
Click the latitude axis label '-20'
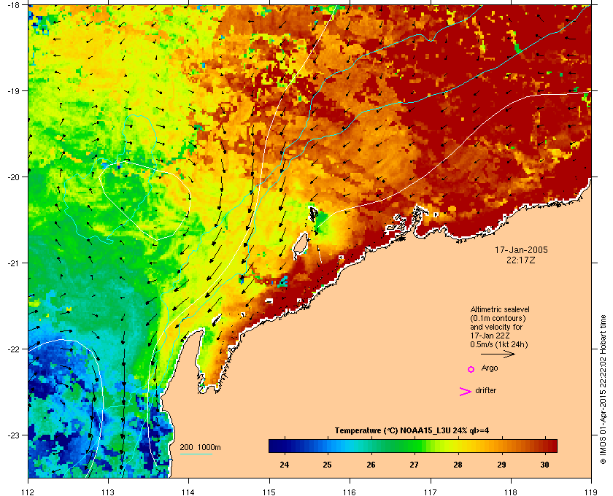14,177
